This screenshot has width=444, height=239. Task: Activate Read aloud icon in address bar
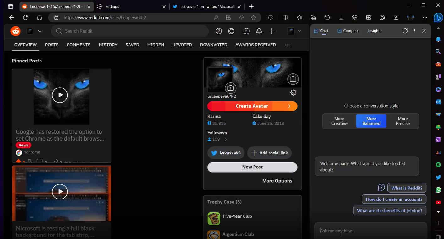241,18
